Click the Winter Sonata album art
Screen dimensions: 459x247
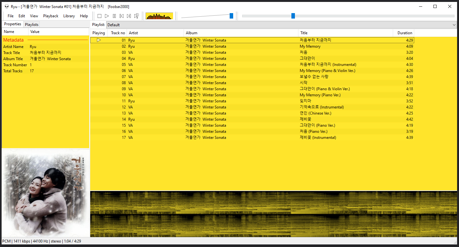click(45, 193)
